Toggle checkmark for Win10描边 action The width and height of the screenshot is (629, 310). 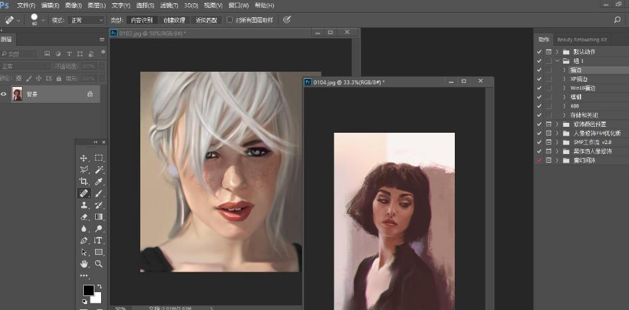point(539,88)
